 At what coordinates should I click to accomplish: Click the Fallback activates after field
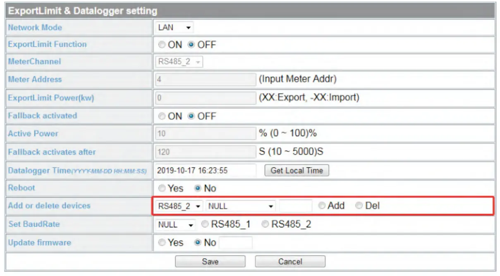tap(206, 152)
